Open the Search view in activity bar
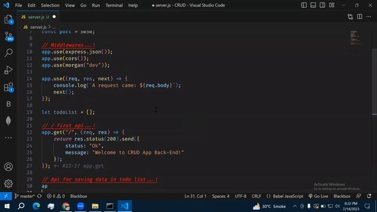The height and width of the screenshot is (212, 377). pyautogui.click(x=8, y=52)
